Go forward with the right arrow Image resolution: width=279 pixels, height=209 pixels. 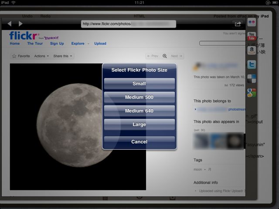click(x=20, y=24)
